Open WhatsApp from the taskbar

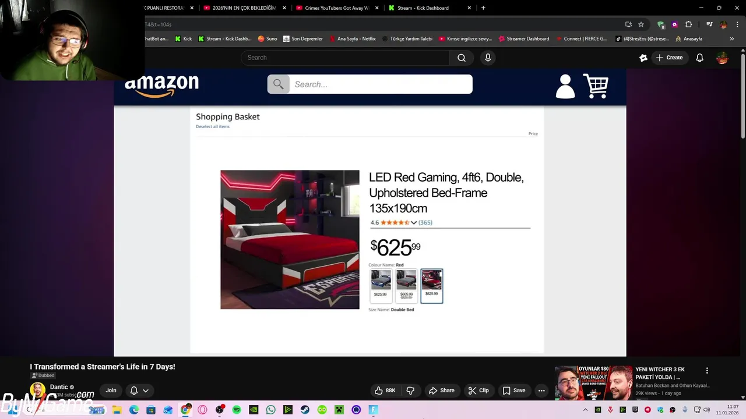[270, 410]
